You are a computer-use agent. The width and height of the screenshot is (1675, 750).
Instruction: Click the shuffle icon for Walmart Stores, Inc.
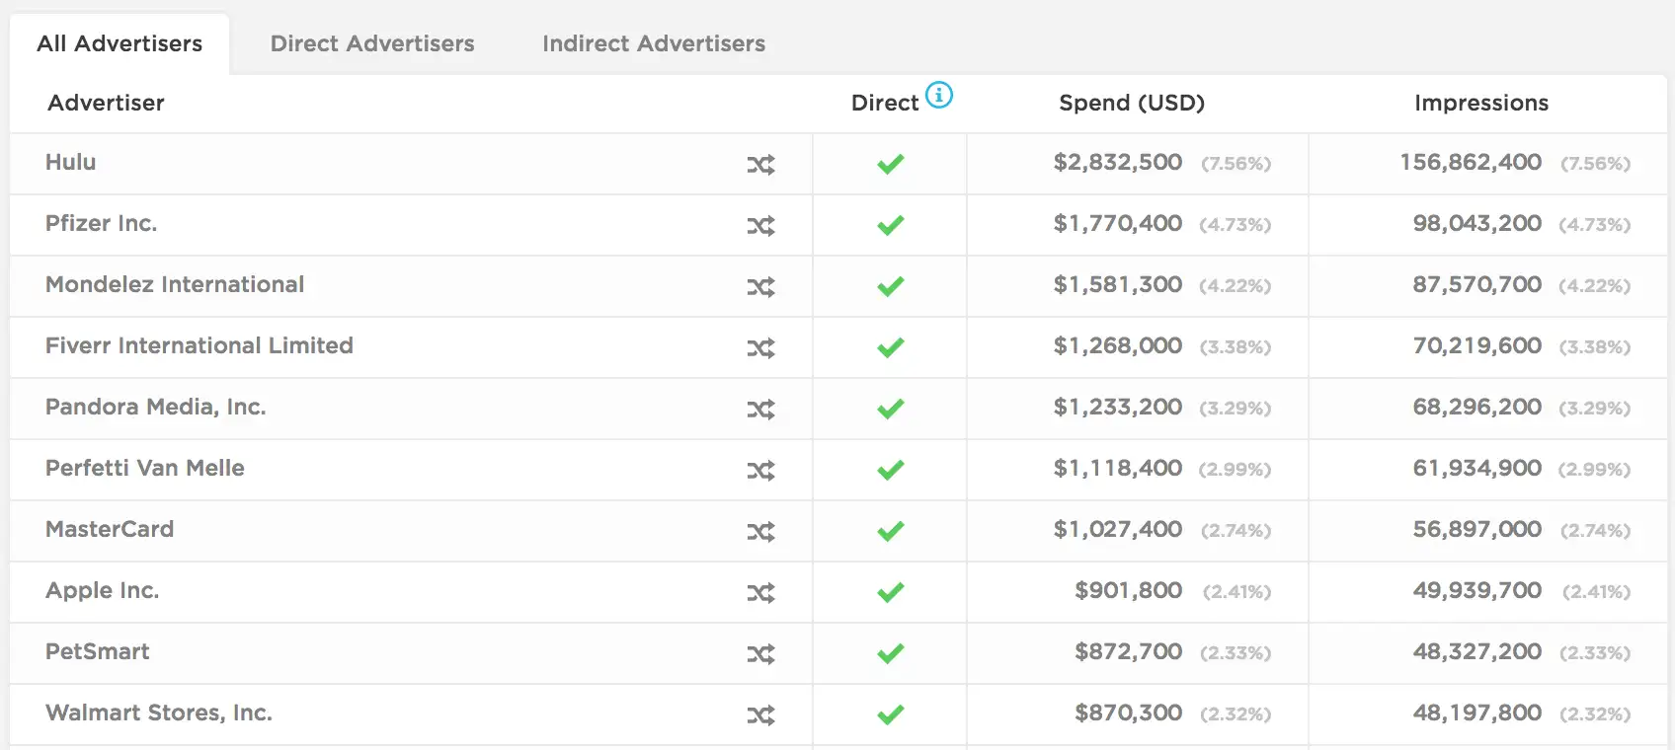tap(760, 715)
